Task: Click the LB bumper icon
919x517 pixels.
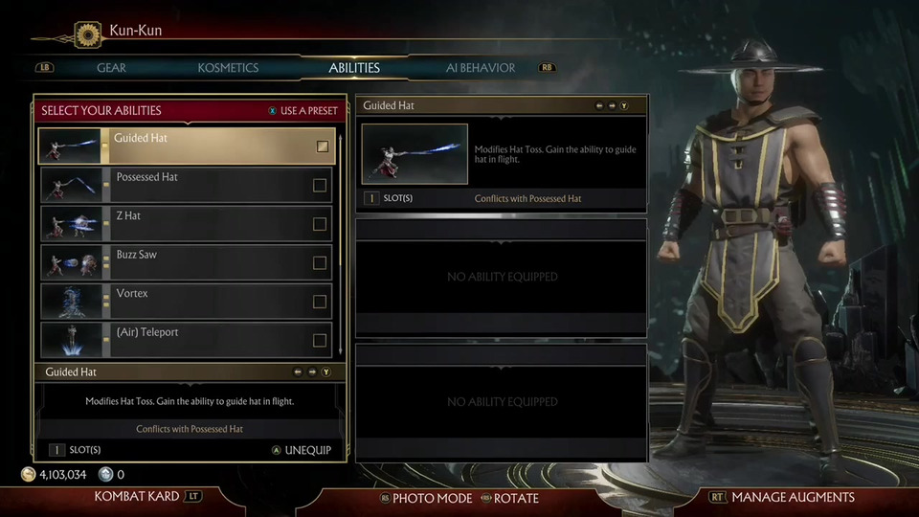Action: [45, 67]
